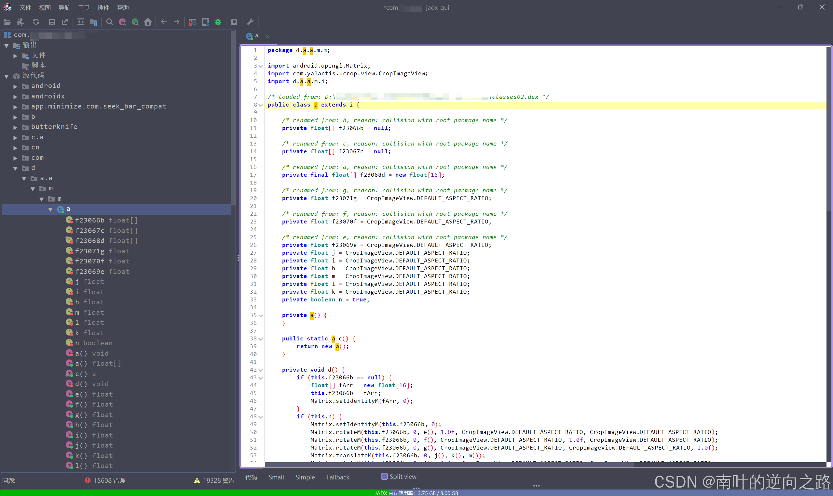Navigate back with left arrow
The height and width of the screenshot is (496, 833).
164,22
